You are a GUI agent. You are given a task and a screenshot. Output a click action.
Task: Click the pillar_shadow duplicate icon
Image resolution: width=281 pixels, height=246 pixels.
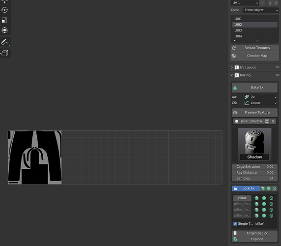[267, 122]
